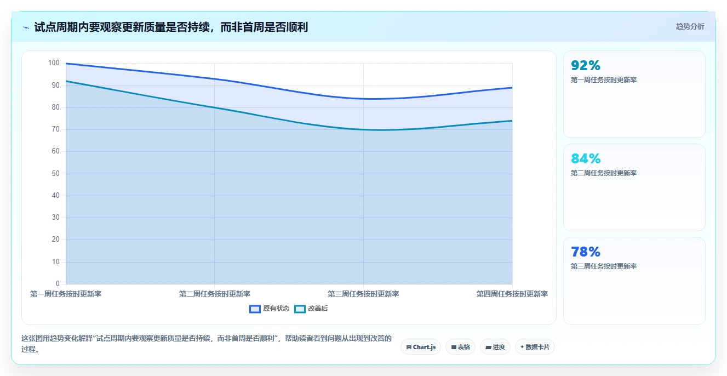Open the 84% data card

point(634,187)
